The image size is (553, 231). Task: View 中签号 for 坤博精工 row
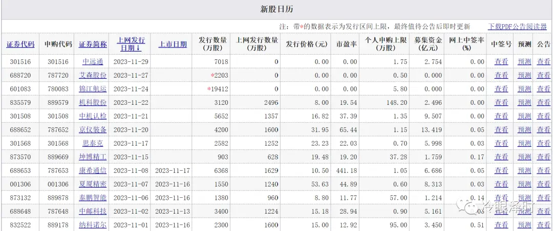point(501,157)
